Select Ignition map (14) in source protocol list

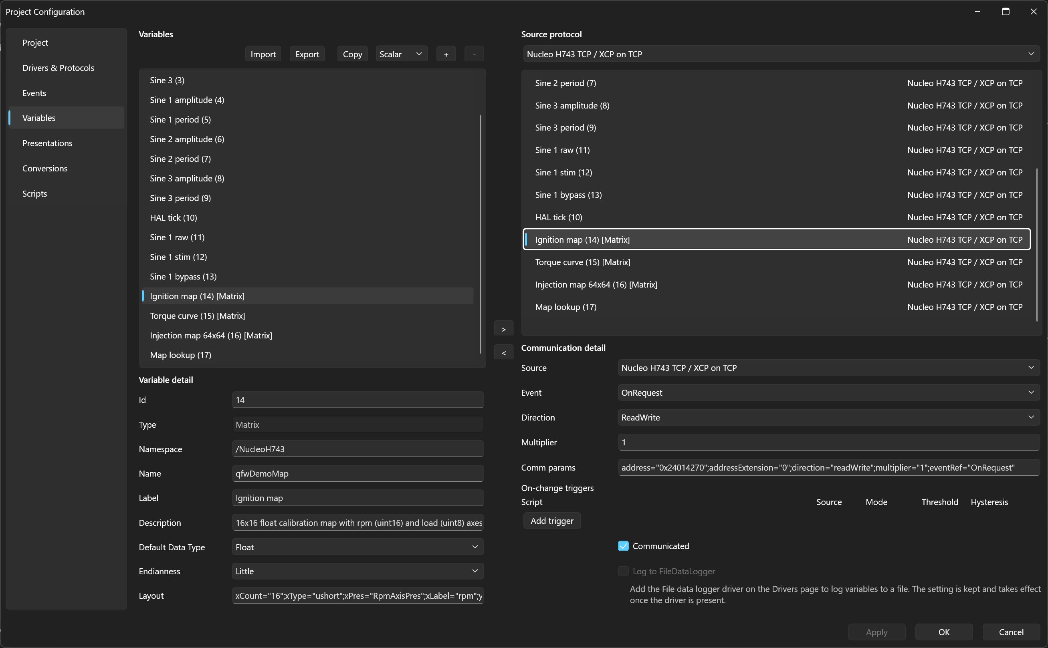(x=777, y=239)
